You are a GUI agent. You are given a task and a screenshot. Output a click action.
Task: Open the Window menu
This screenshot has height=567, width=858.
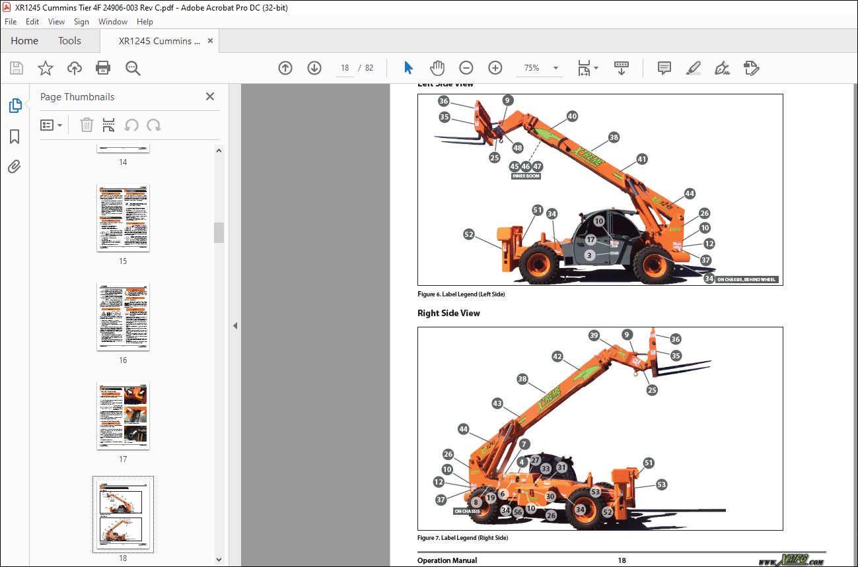[x=113, y=22]
